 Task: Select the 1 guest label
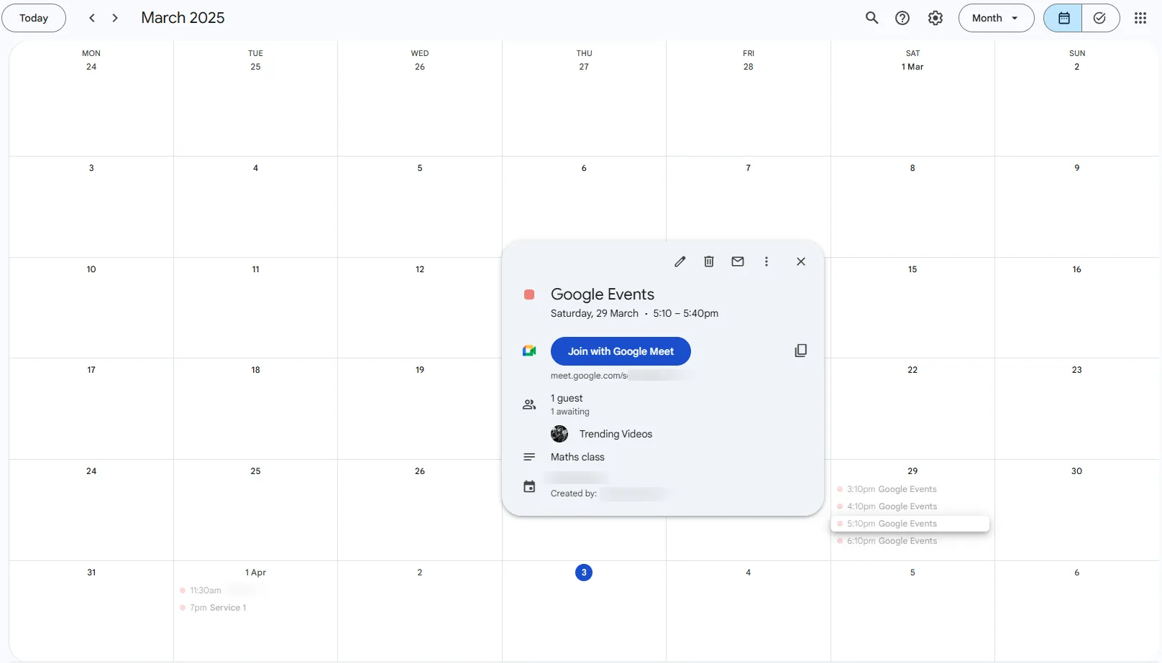pyautogui.click(x=567, y=398)
